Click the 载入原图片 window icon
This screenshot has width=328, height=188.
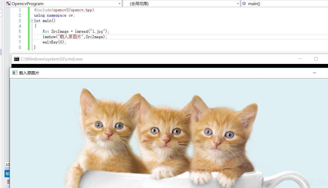[x=15, y=73]
